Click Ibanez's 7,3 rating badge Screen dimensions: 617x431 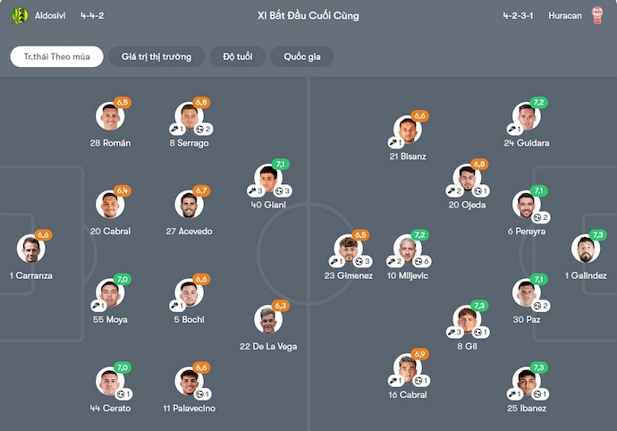coord(538,368)
